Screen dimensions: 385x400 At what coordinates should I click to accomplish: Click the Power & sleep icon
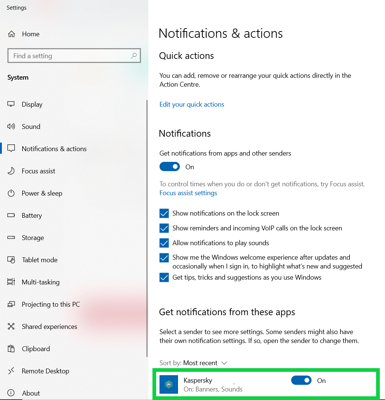pyautogui.click(x=11, y=193)
